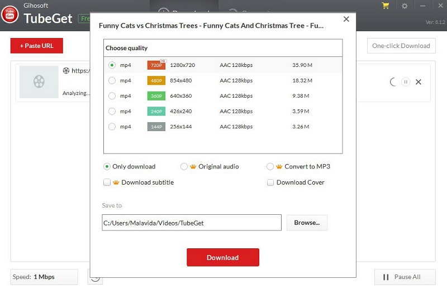The image size is (447, 289).
Task: Open the Speed 1 Mbps setting
Action: pos(44,277)
